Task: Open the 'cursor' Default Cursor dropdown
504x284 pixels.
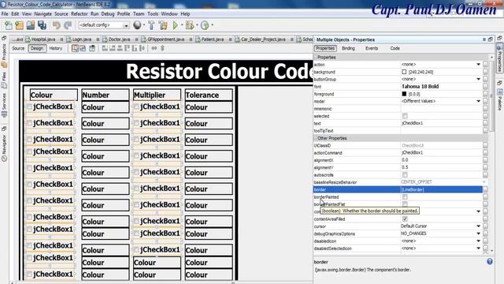Action: pos(478,226)
